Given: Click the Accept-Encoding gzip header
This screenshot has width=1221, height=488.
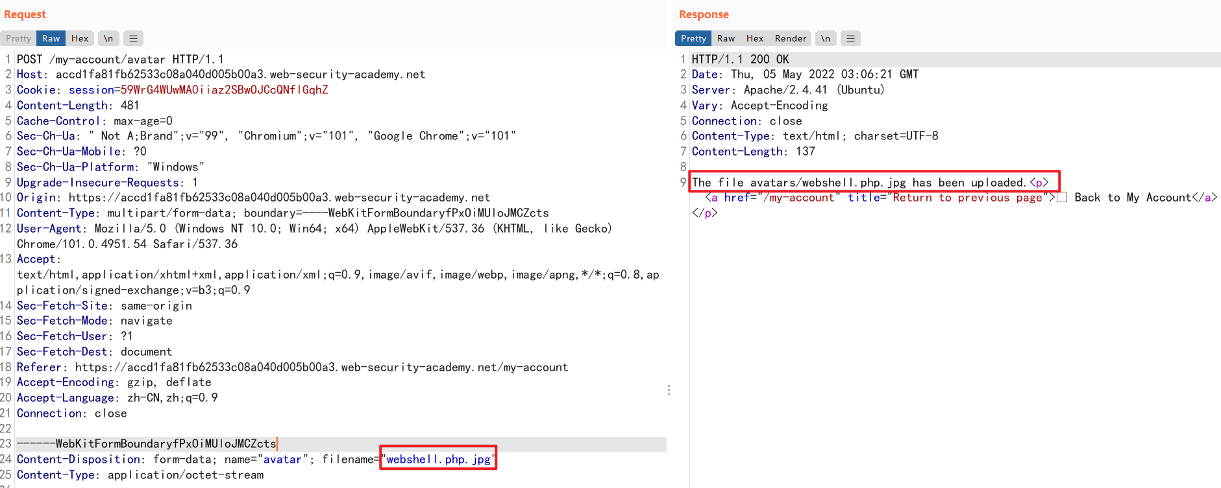Looking at the screenshot, I should point(114,382).
